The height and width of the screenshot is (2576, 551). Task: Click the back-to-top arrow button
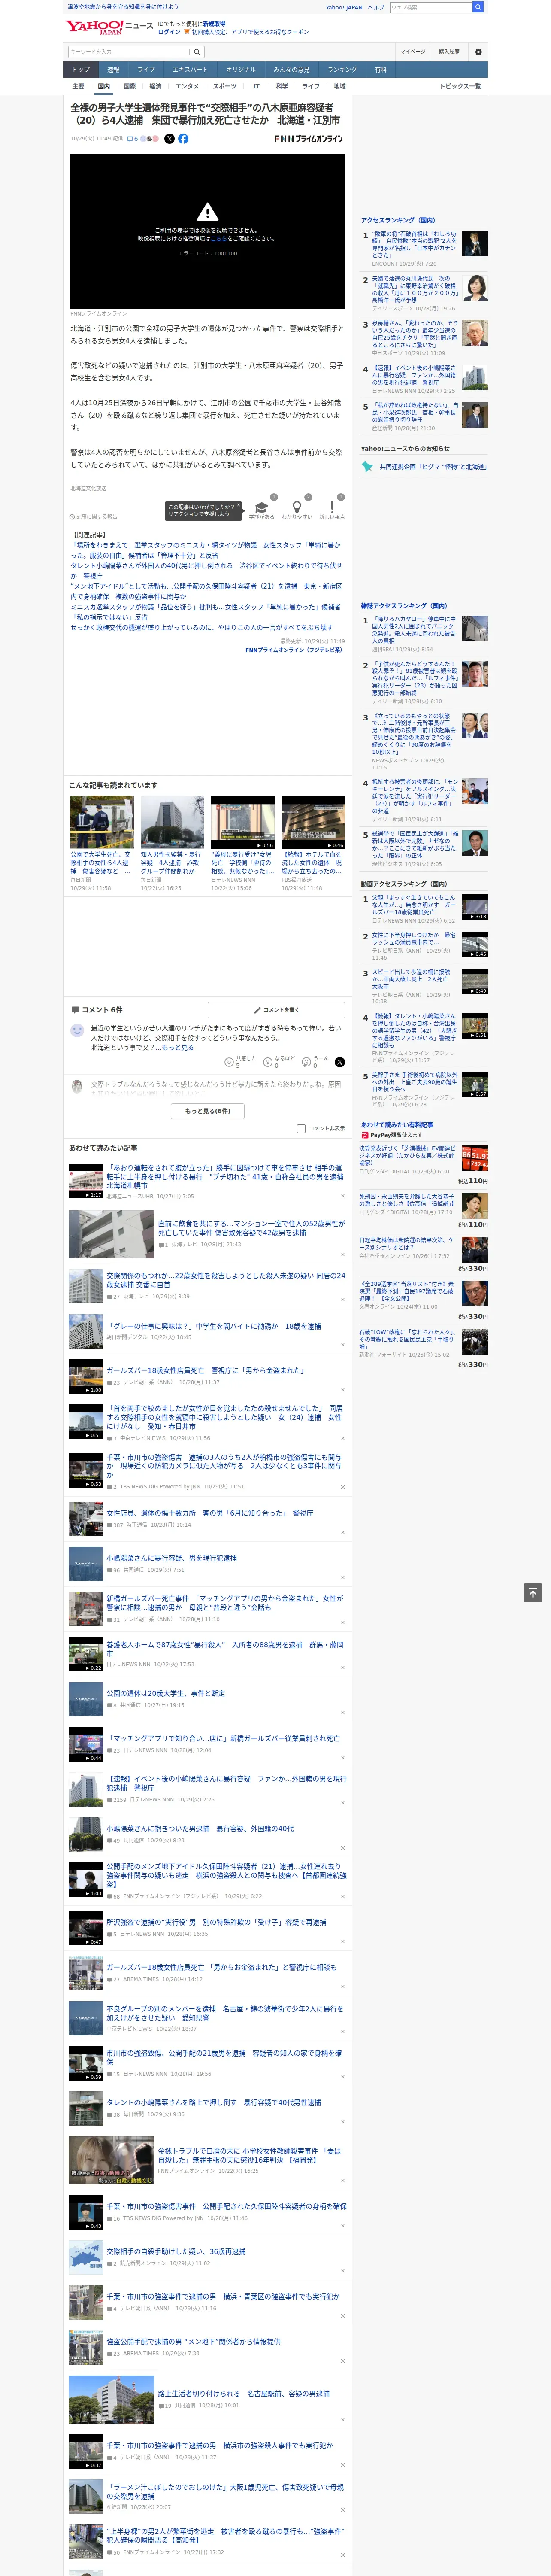533,1592
